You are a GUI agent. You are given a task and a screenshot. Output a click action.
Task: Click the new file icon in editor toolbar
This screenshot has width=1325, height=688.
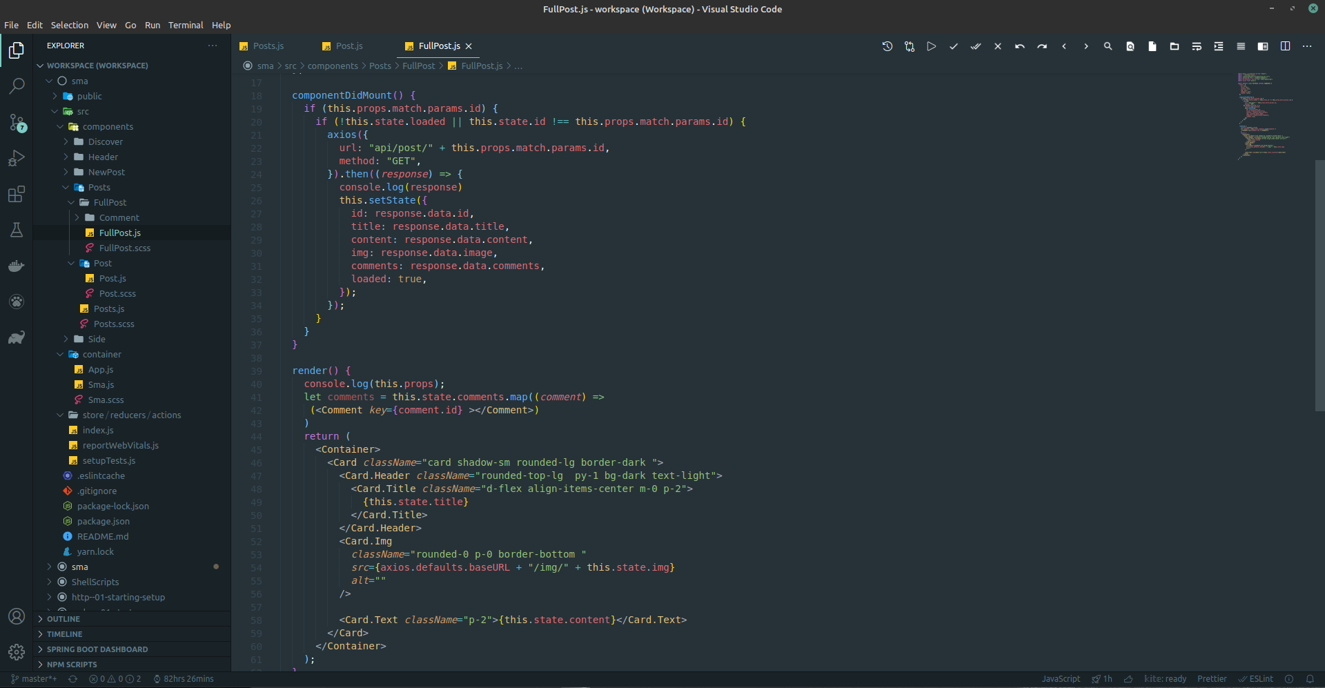(x=1152, y=46)
